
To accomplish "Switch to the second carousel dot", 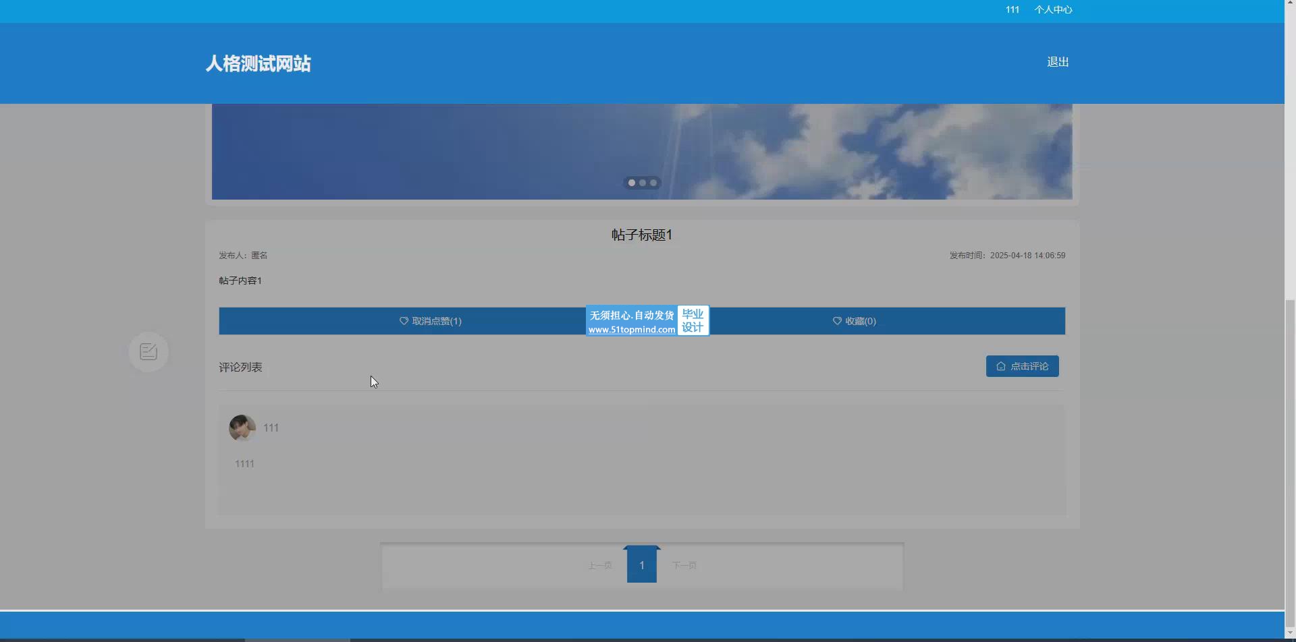I will click(643, 183).
